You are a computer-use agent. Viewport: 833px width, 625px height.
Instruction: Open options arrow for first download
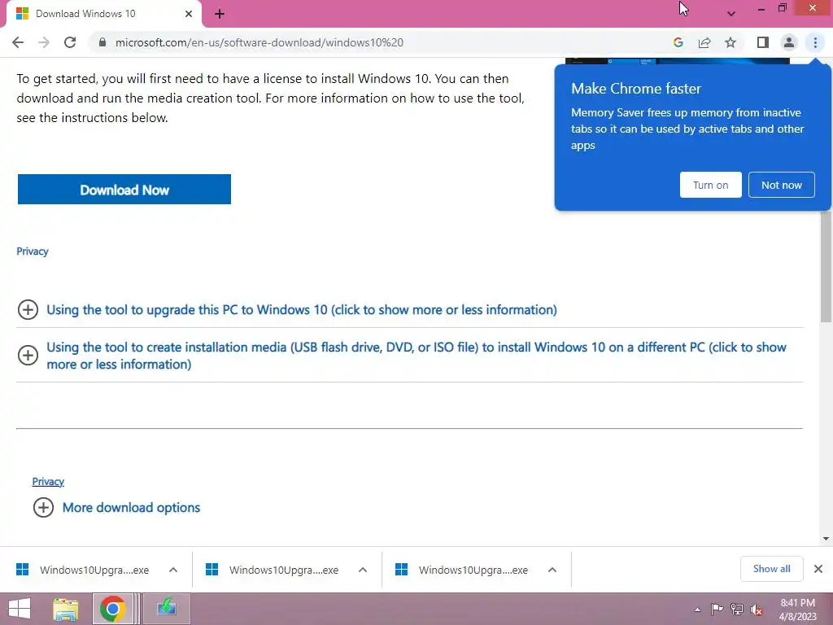(x=173, y=570)
